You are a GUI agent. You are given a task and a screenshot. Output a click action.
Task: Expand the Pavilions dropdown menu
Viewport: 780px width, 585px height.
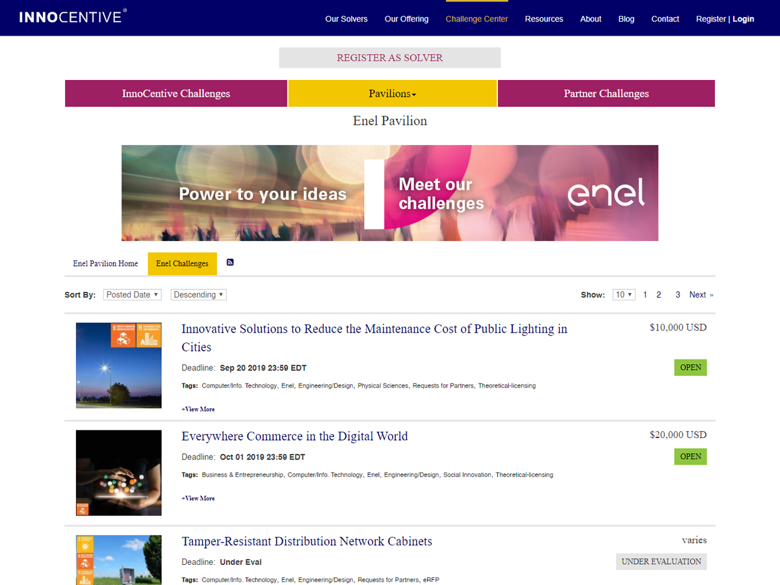[392, 94]
